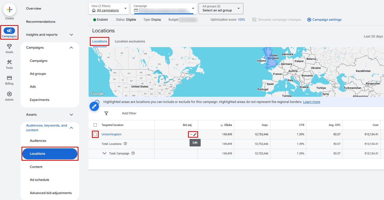Click United Kingdom cost value €10,134.41
Image resolution: width=384 pixels, height=200 pixels.
[x=372, y=135]
